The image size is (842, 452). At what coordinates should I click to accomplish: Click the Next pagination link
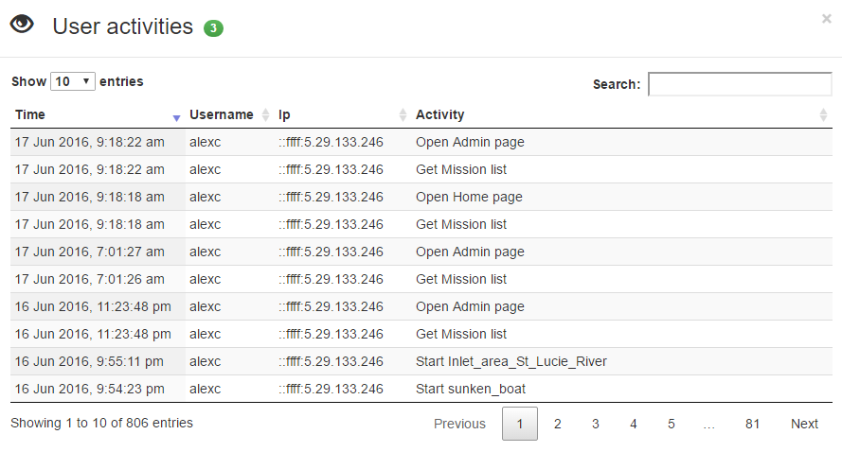click(x=804, y=424)
